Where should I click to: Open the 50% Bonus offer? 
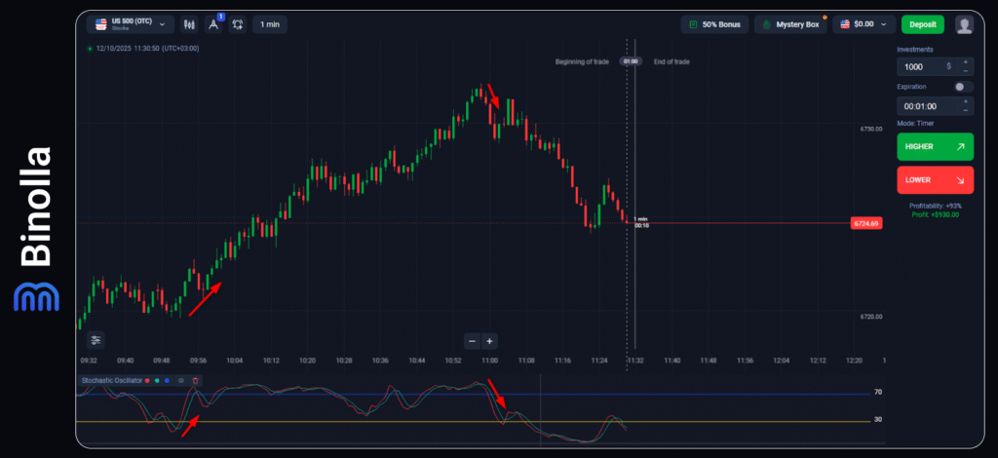(714, 24)
